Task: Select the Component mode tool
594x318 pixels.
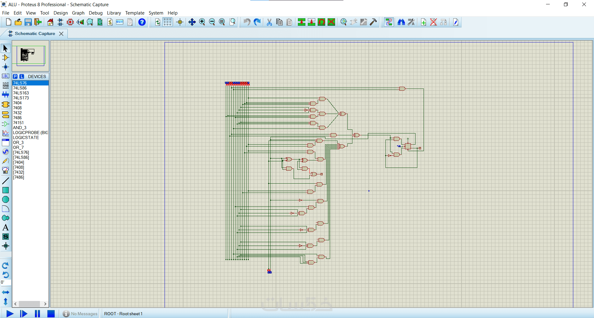Action: click(x=6, y=58)
